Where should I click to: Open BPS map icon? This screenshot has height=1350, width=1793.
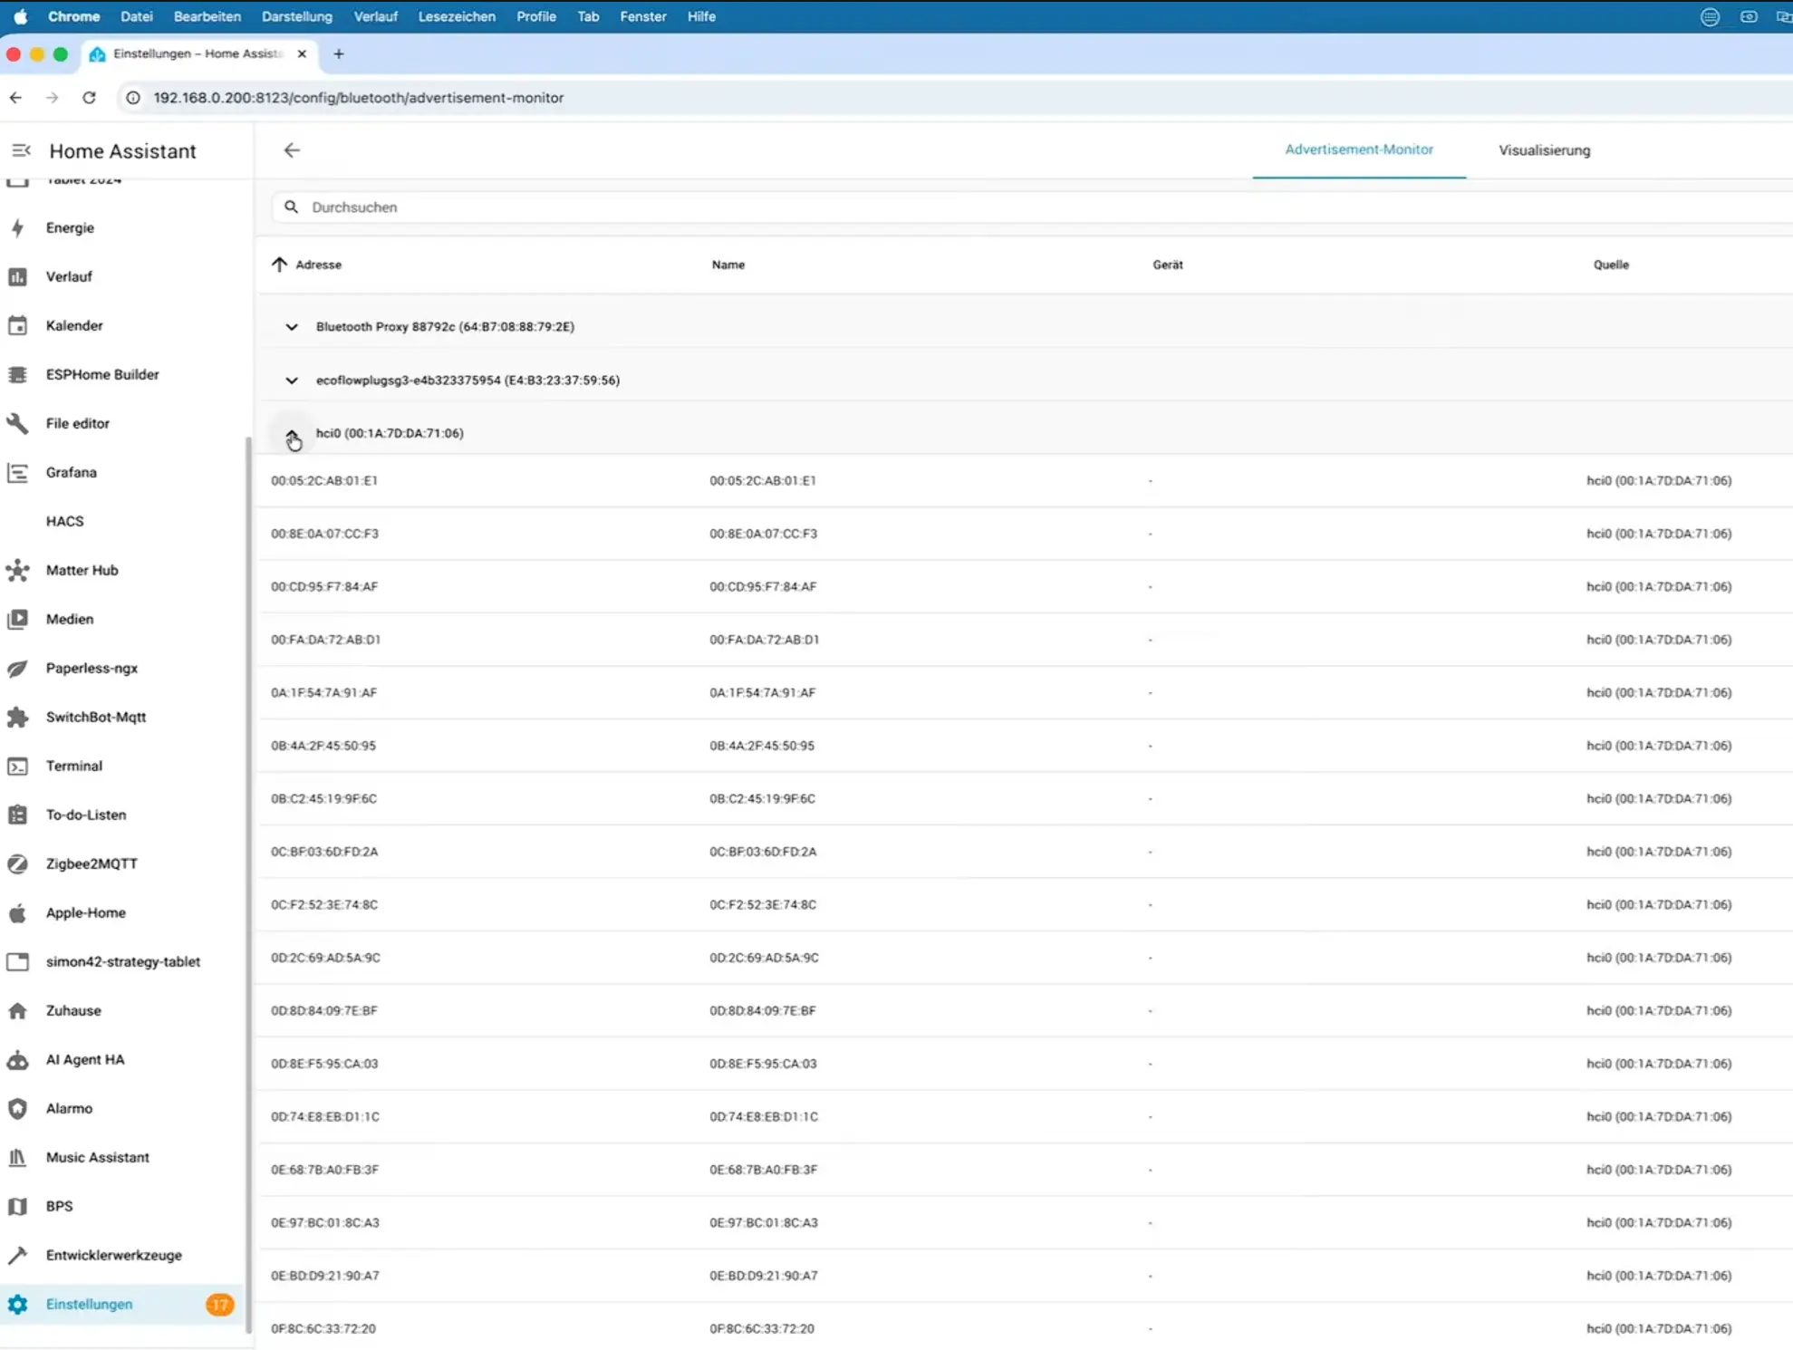17,1206
